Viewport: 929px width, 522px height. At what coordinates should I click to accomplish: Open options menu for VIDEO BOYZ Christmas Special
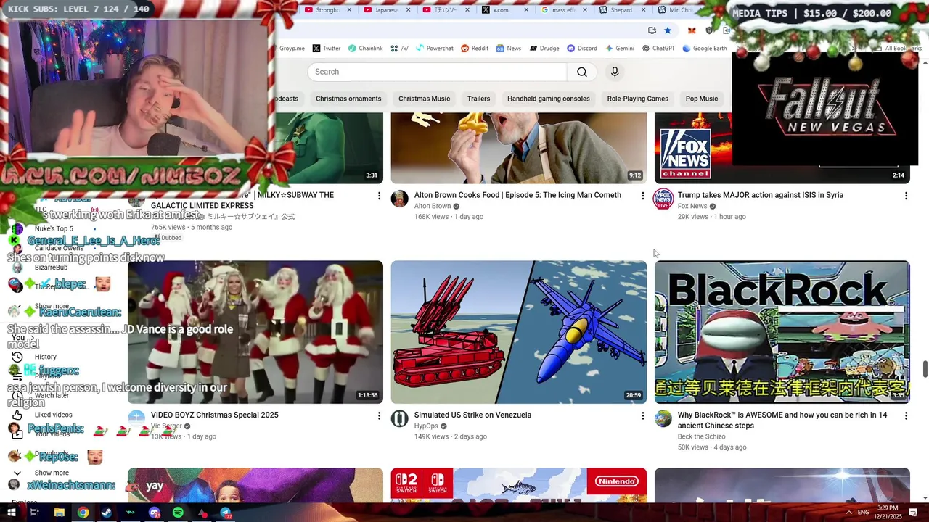(379, 415)
